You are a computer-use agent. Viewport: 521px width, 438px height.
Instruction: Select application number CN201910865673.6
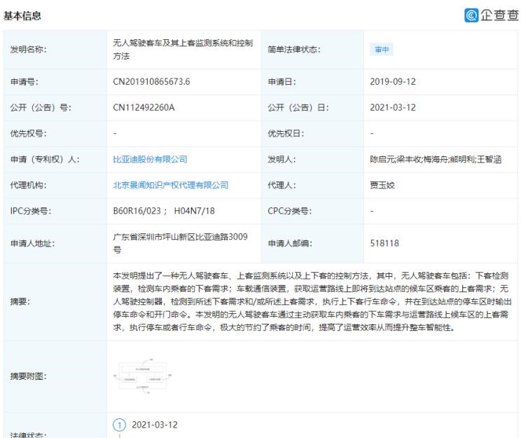tap(151, 82)
